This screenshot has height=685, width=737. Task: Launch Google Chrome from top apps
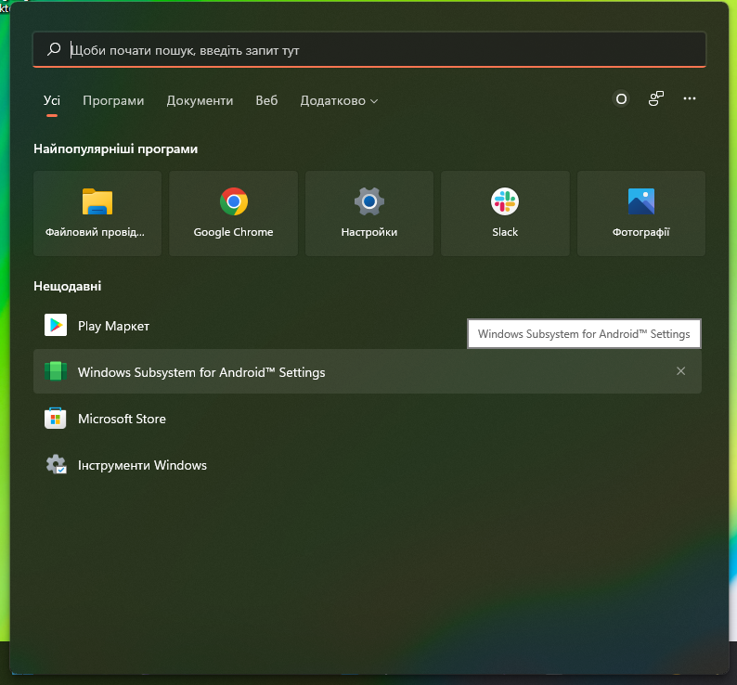pos(234,213)
